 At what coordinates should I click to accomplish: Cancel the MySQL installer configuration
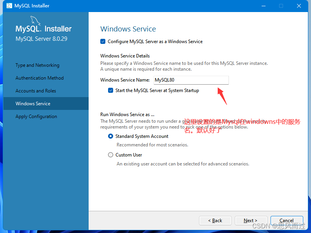click(x=287, y=221)
